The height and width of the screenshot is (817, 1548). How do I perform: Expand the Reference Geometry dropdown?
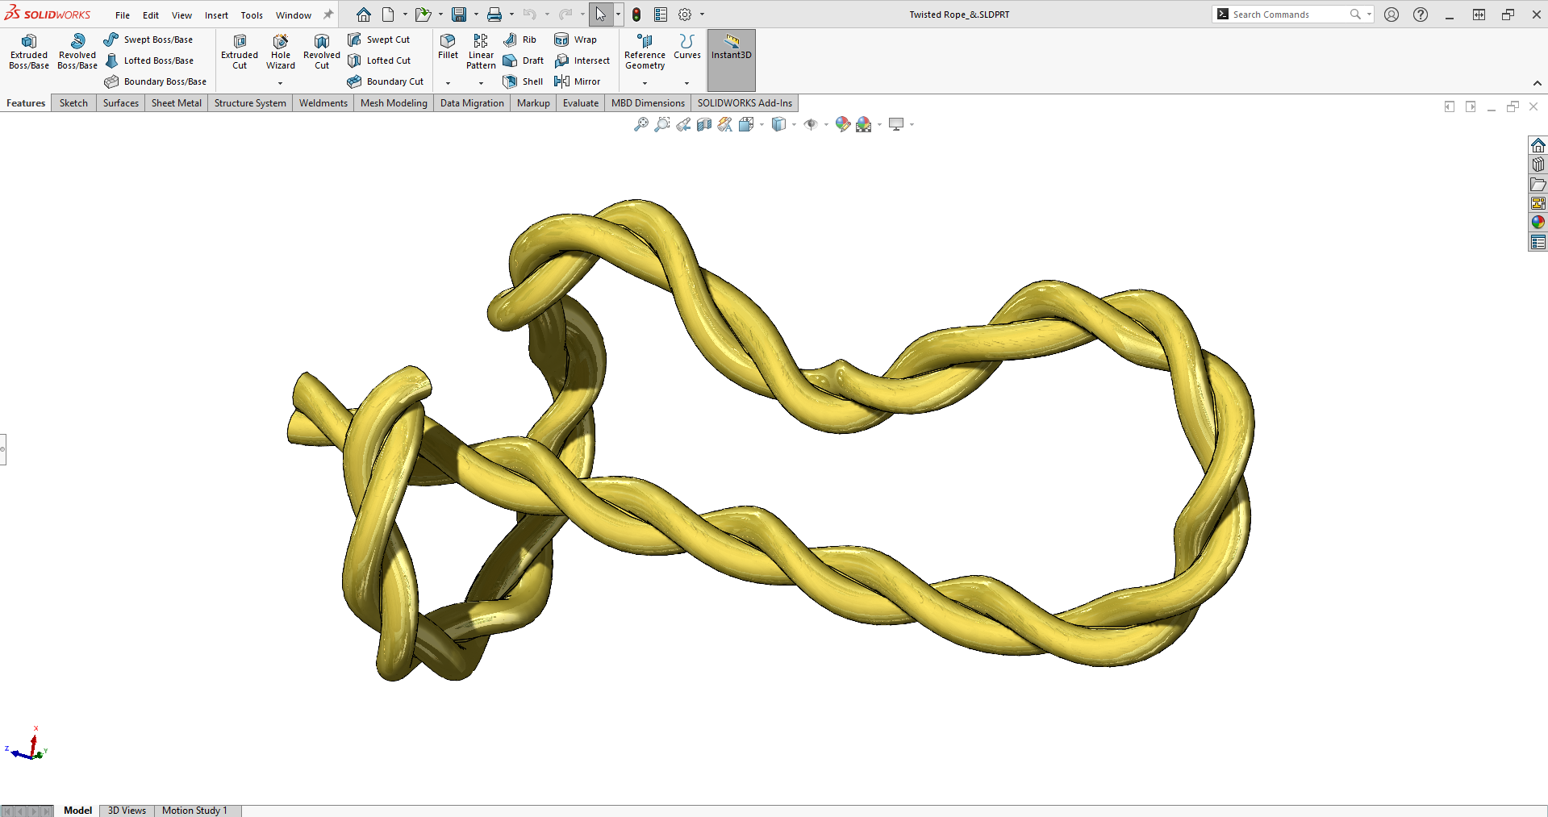[x=645, y=83]
